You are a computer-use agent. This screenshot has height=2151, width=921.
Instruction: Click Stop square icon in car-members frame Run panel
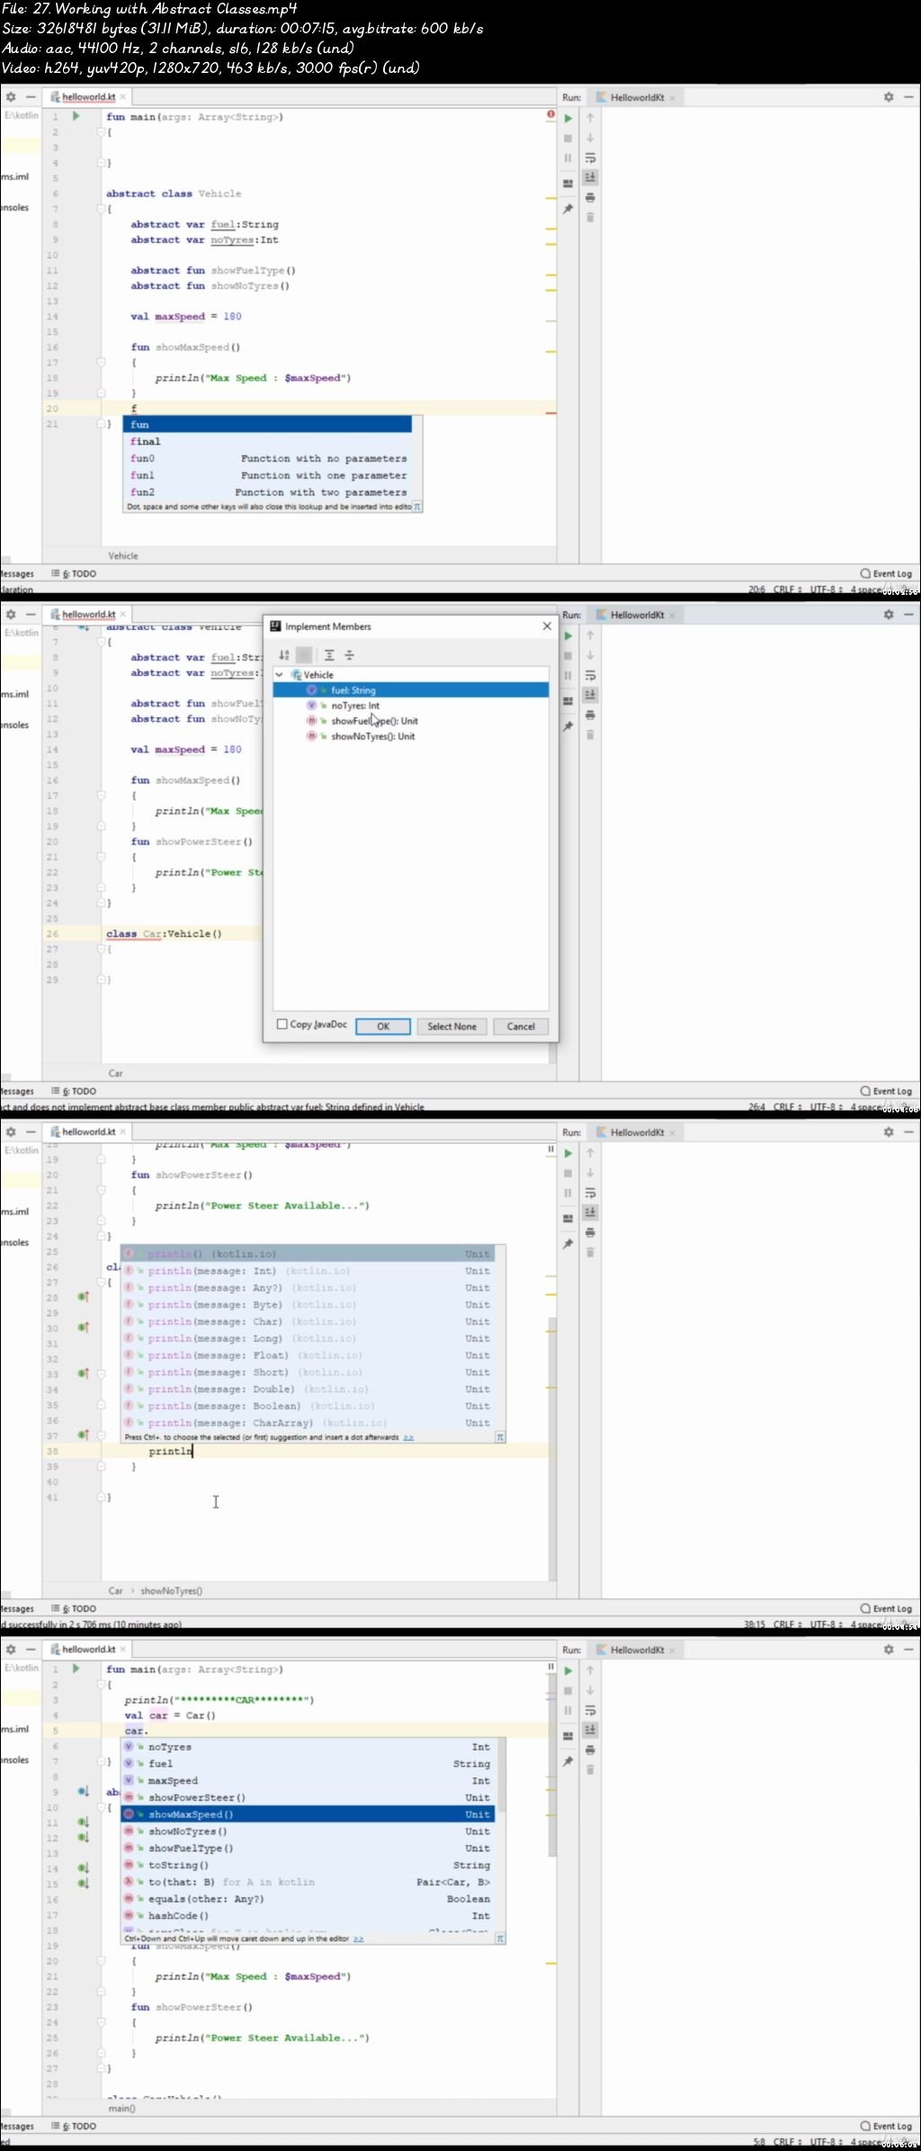tap(568, 1690)
